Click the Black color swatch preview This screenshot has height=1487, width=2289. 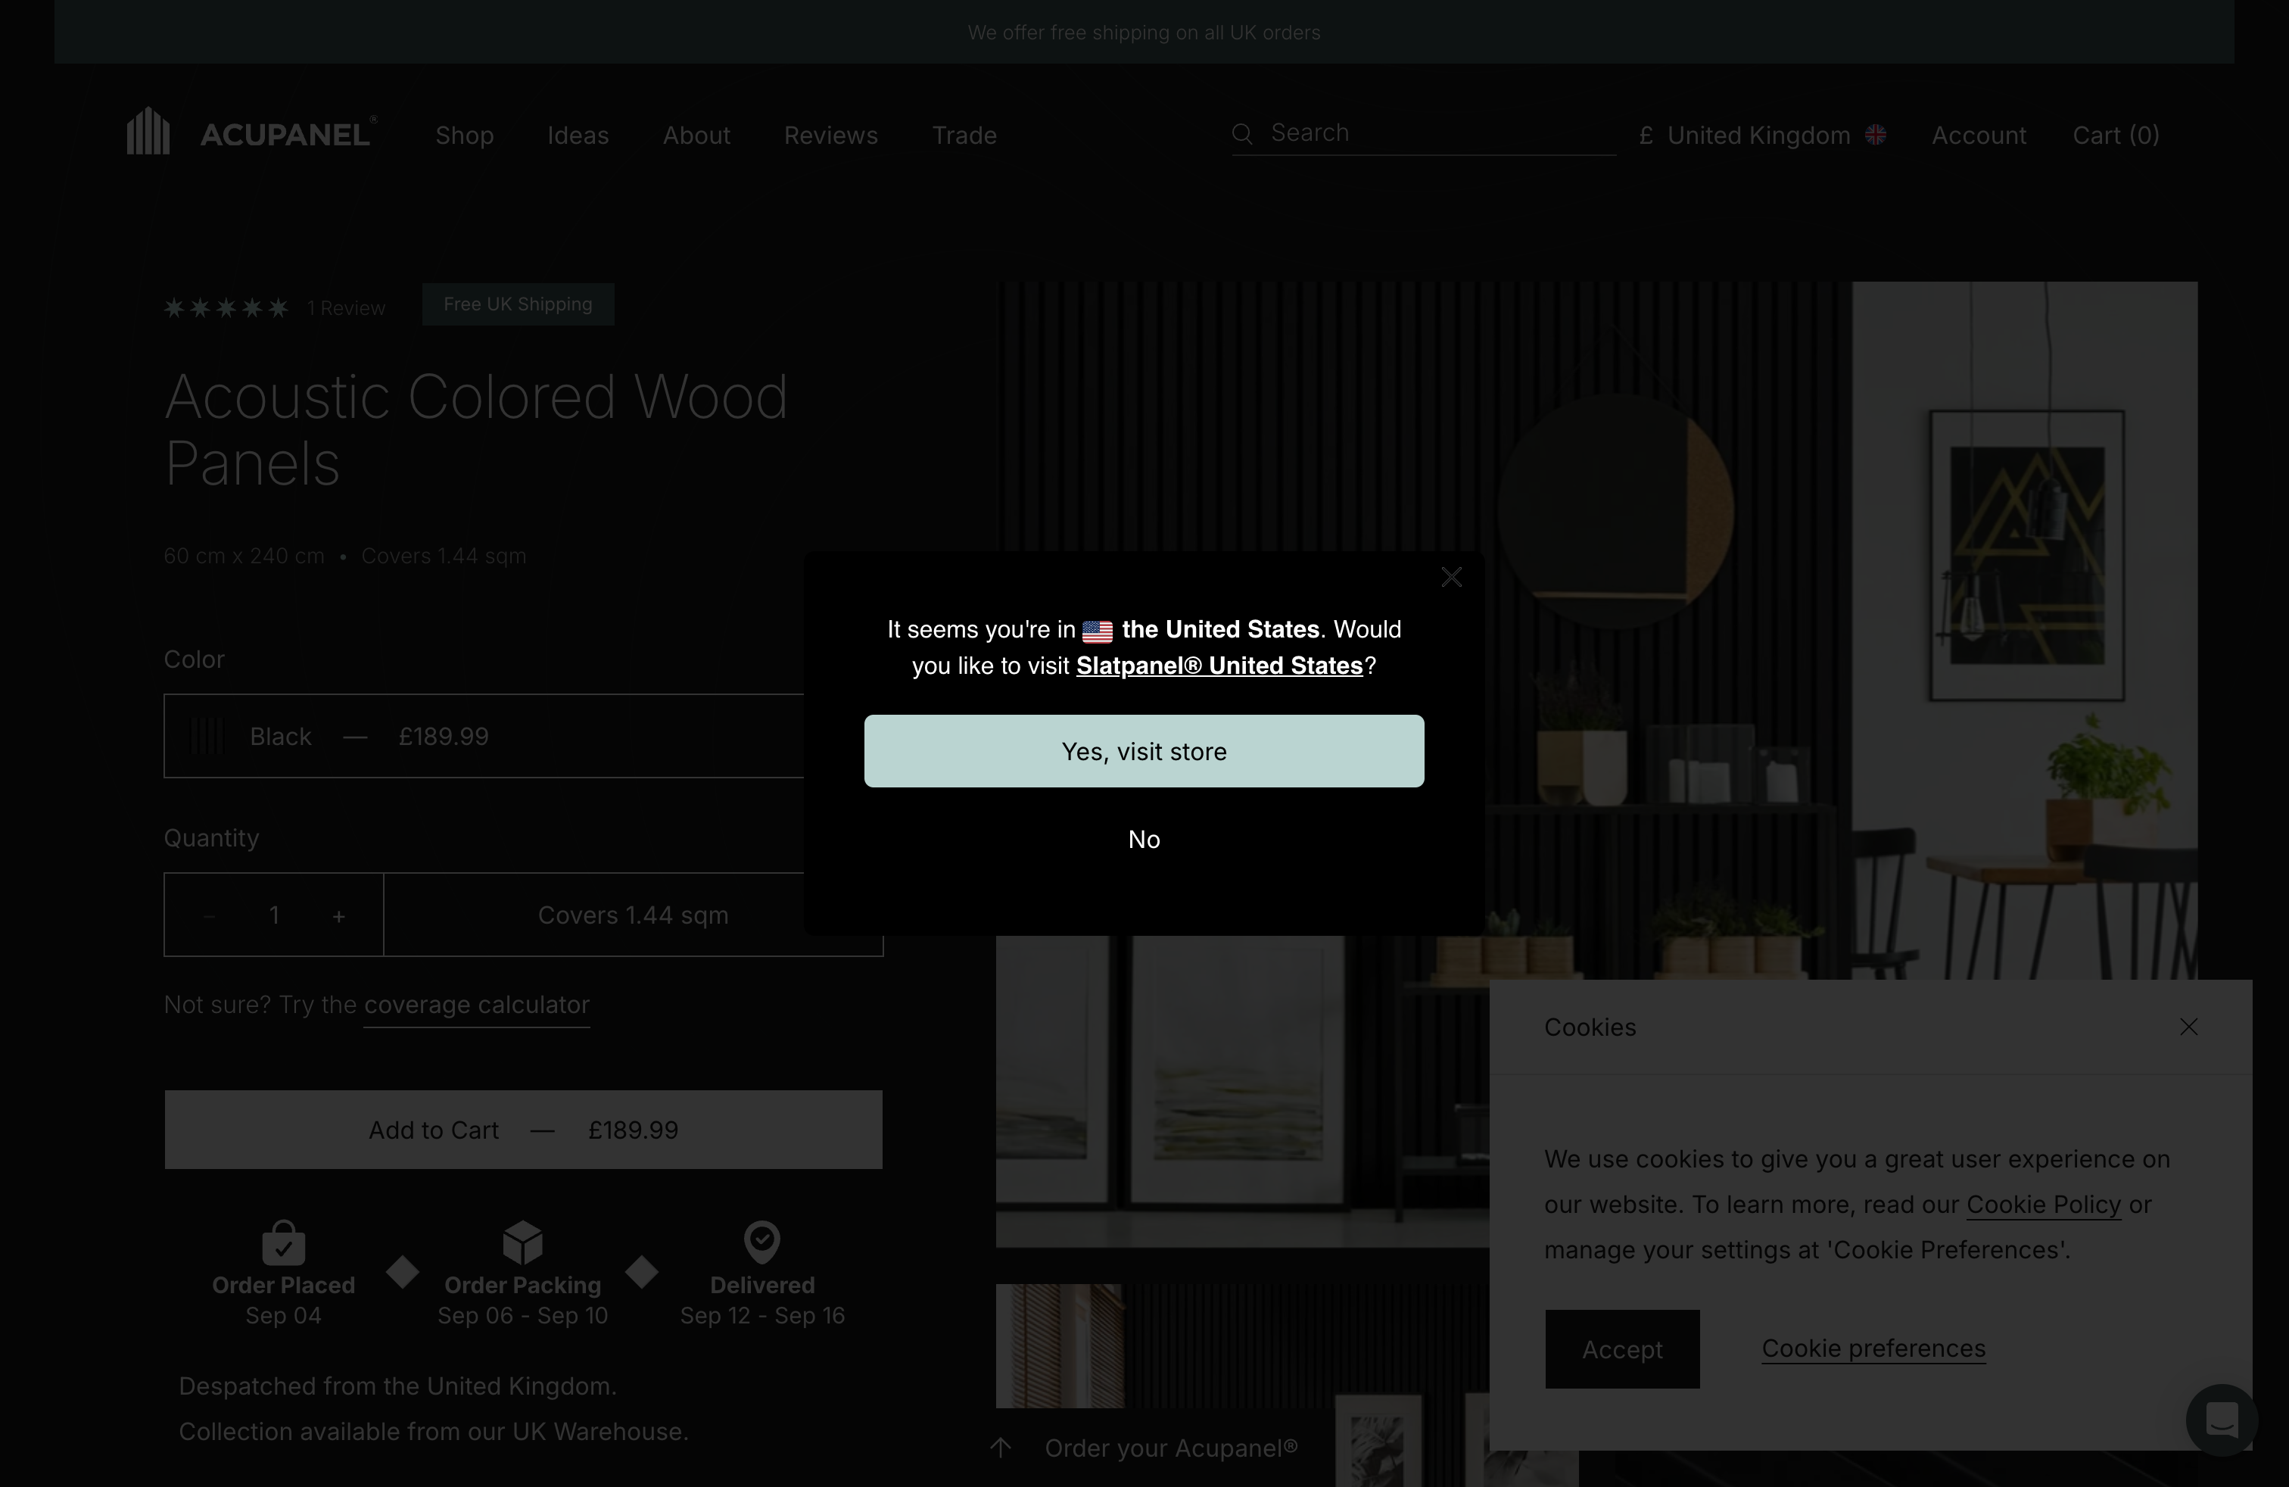207,736
